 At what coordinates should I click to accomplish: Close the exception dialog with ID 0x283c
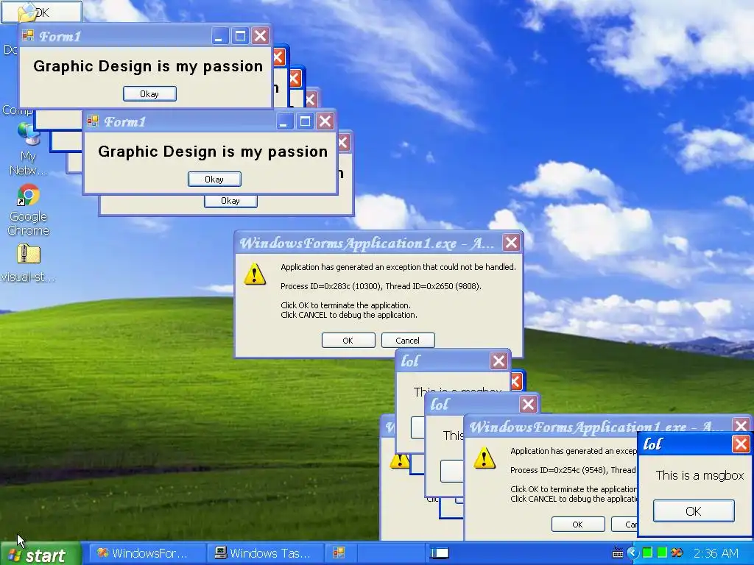pyautogui.click(x=511, y=243)
